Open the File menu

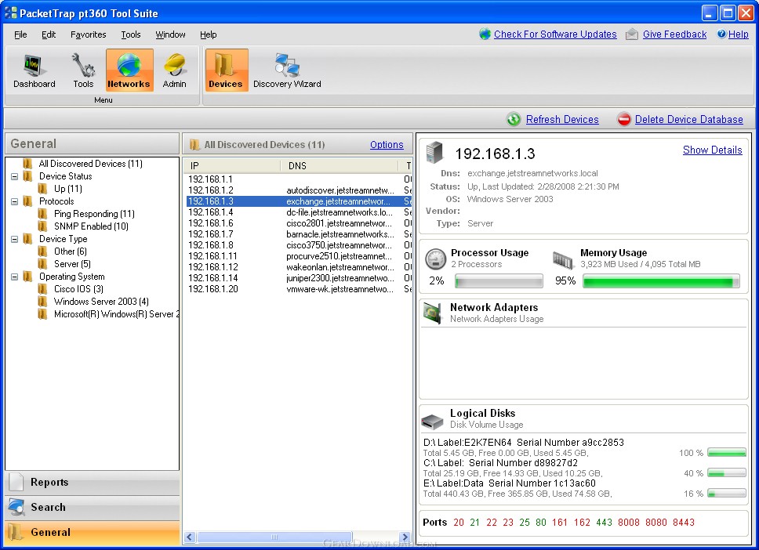pyautogui.click(x=20, y=34)
